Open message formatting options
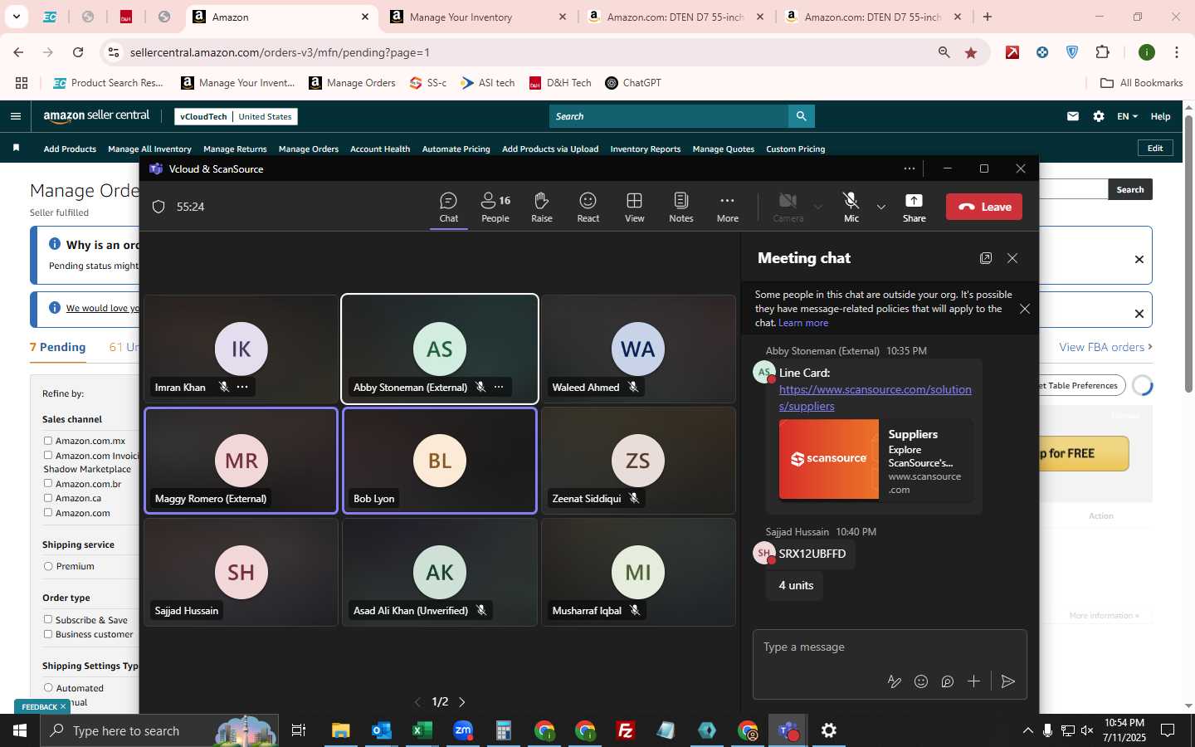This screenshot has height=747, width=1195. (x=895, y=681)
